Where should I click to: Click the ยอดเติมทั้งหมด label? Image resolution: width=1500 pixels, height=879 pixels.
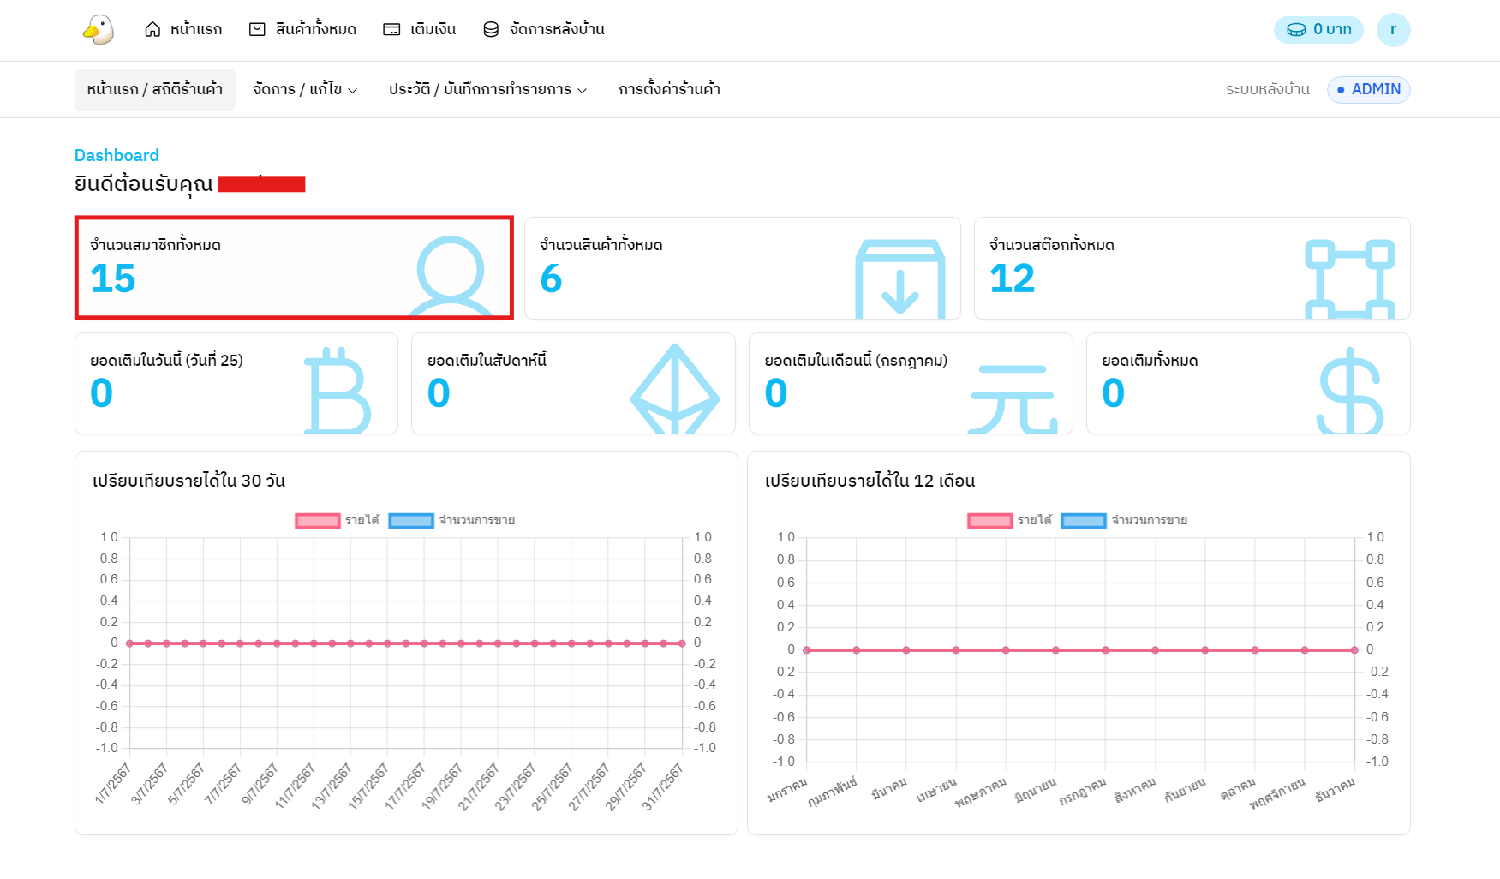coord(1150,361)
